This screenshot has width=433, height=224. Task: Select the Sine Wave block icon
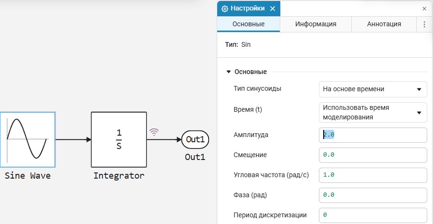point(28,139)
